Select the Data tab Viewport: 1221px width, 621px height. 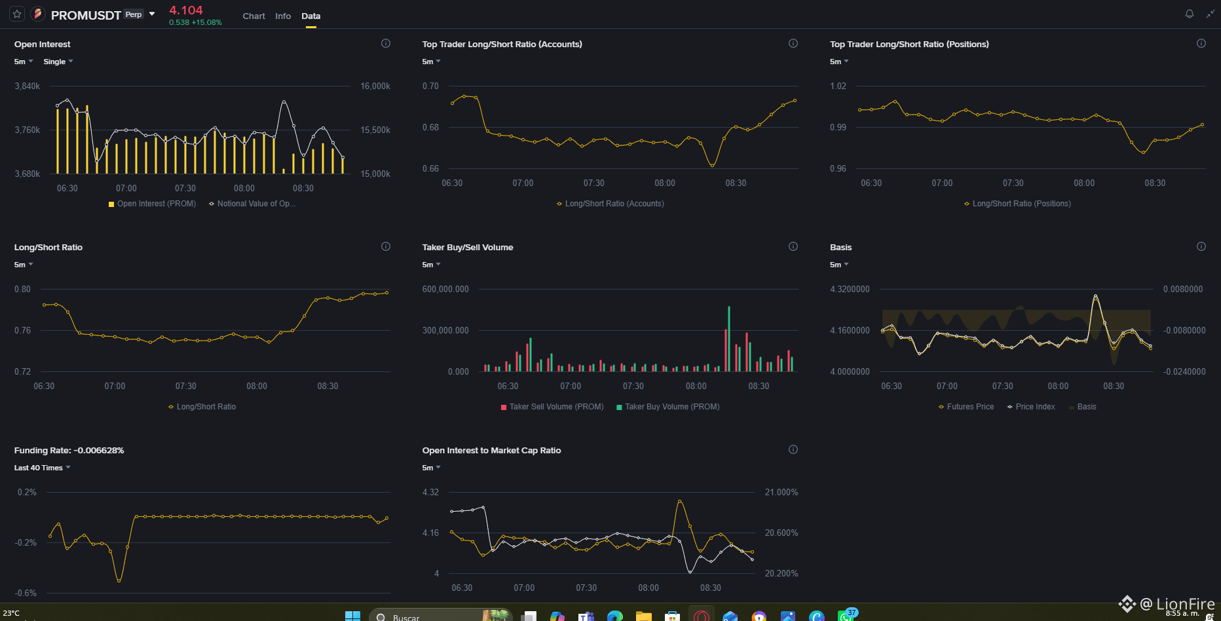tap(311, 16)
